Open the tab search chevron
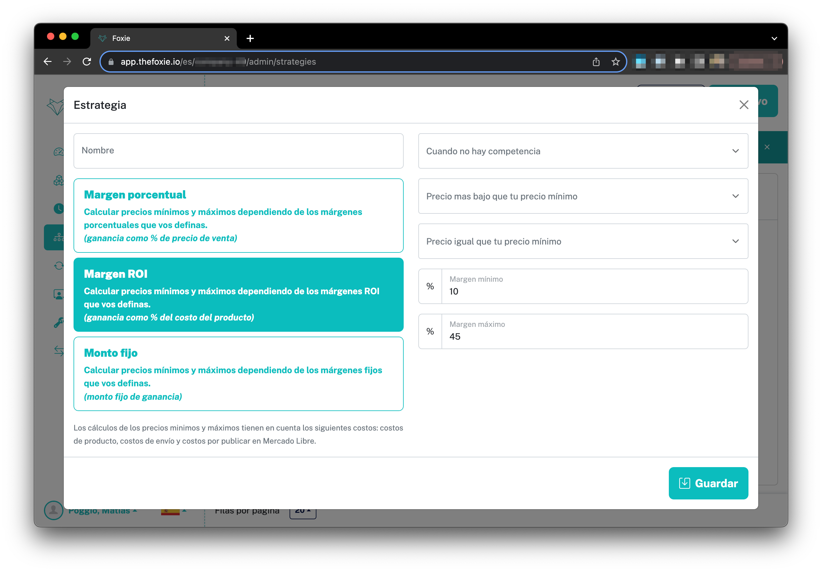Viewport: 822px width, 572px height. pyautogui.click(x=774, y=38)
